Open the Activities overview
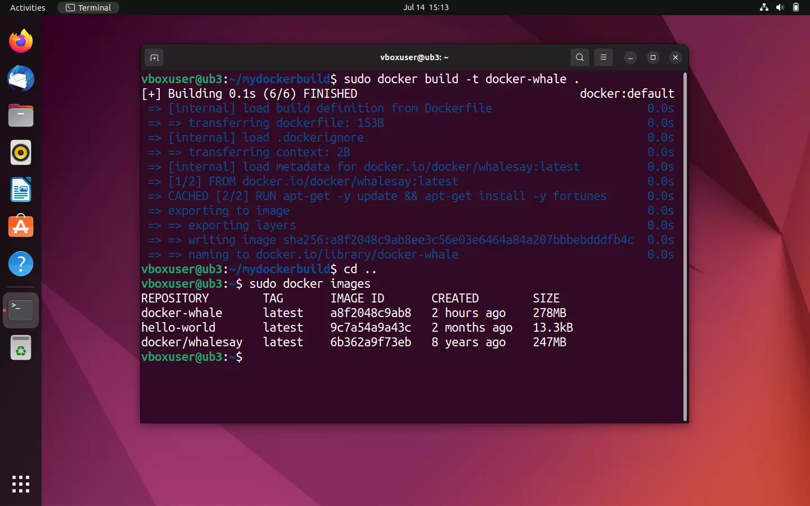The width and height of the screenshot is (810, 506). 27,7
